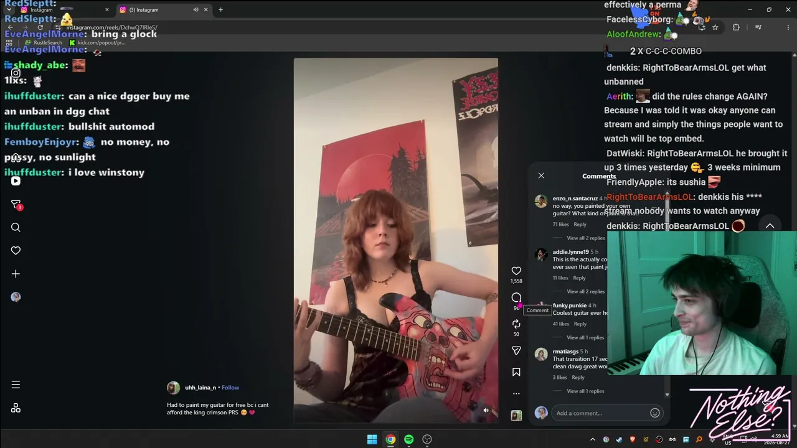Open Search in the Instagram sidebar

tap(16, 228)
